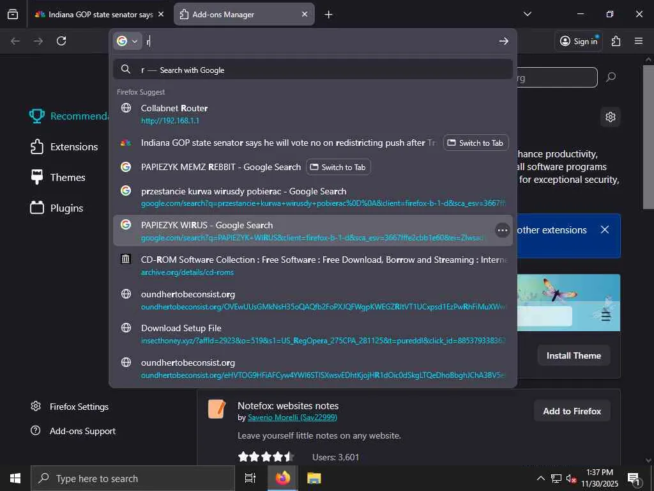Click the Firefox taskbar icon
Viewport: 654px width, 491px height.
point(283,478)
